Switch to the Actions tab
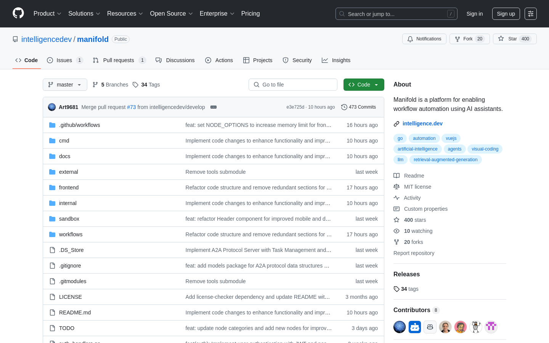Image resolution: width=549 pixels, height=343 pixels. [219, 60]
